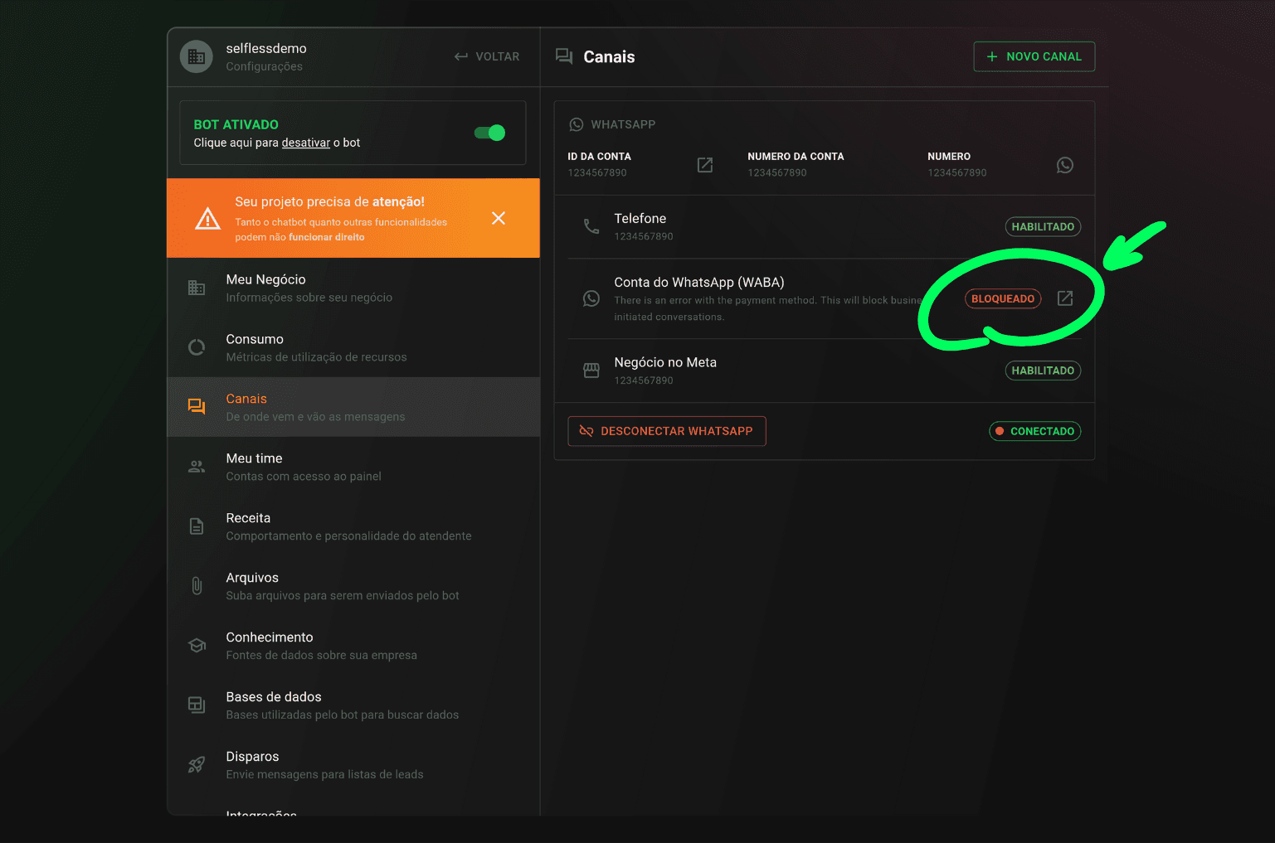Image resolution: width=1275 pixels, height=843 pixels.
Task: Click DESCONECTAR WHATSAPP button
Action: [x=667, y=431]
